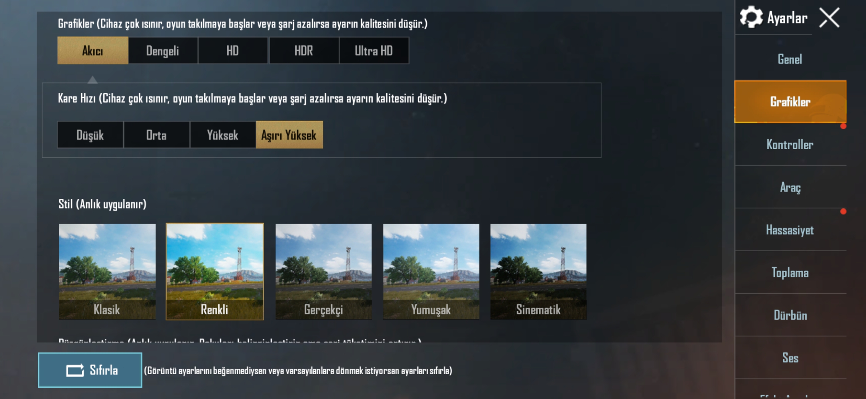
Task: Open the Genel settings tab
Action: (x=790, y=59)
